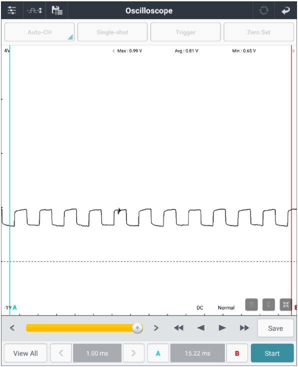The height and width of the screenshot is (367, 298).
Task: Click the Start button
Action: tap(272, 353)
